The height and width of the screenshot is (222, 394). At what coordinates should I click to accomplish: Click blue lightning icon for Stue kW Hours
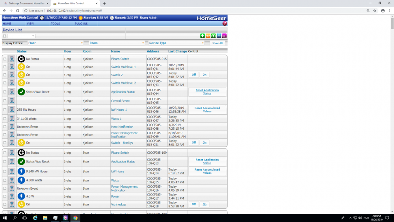click(21, 172)
